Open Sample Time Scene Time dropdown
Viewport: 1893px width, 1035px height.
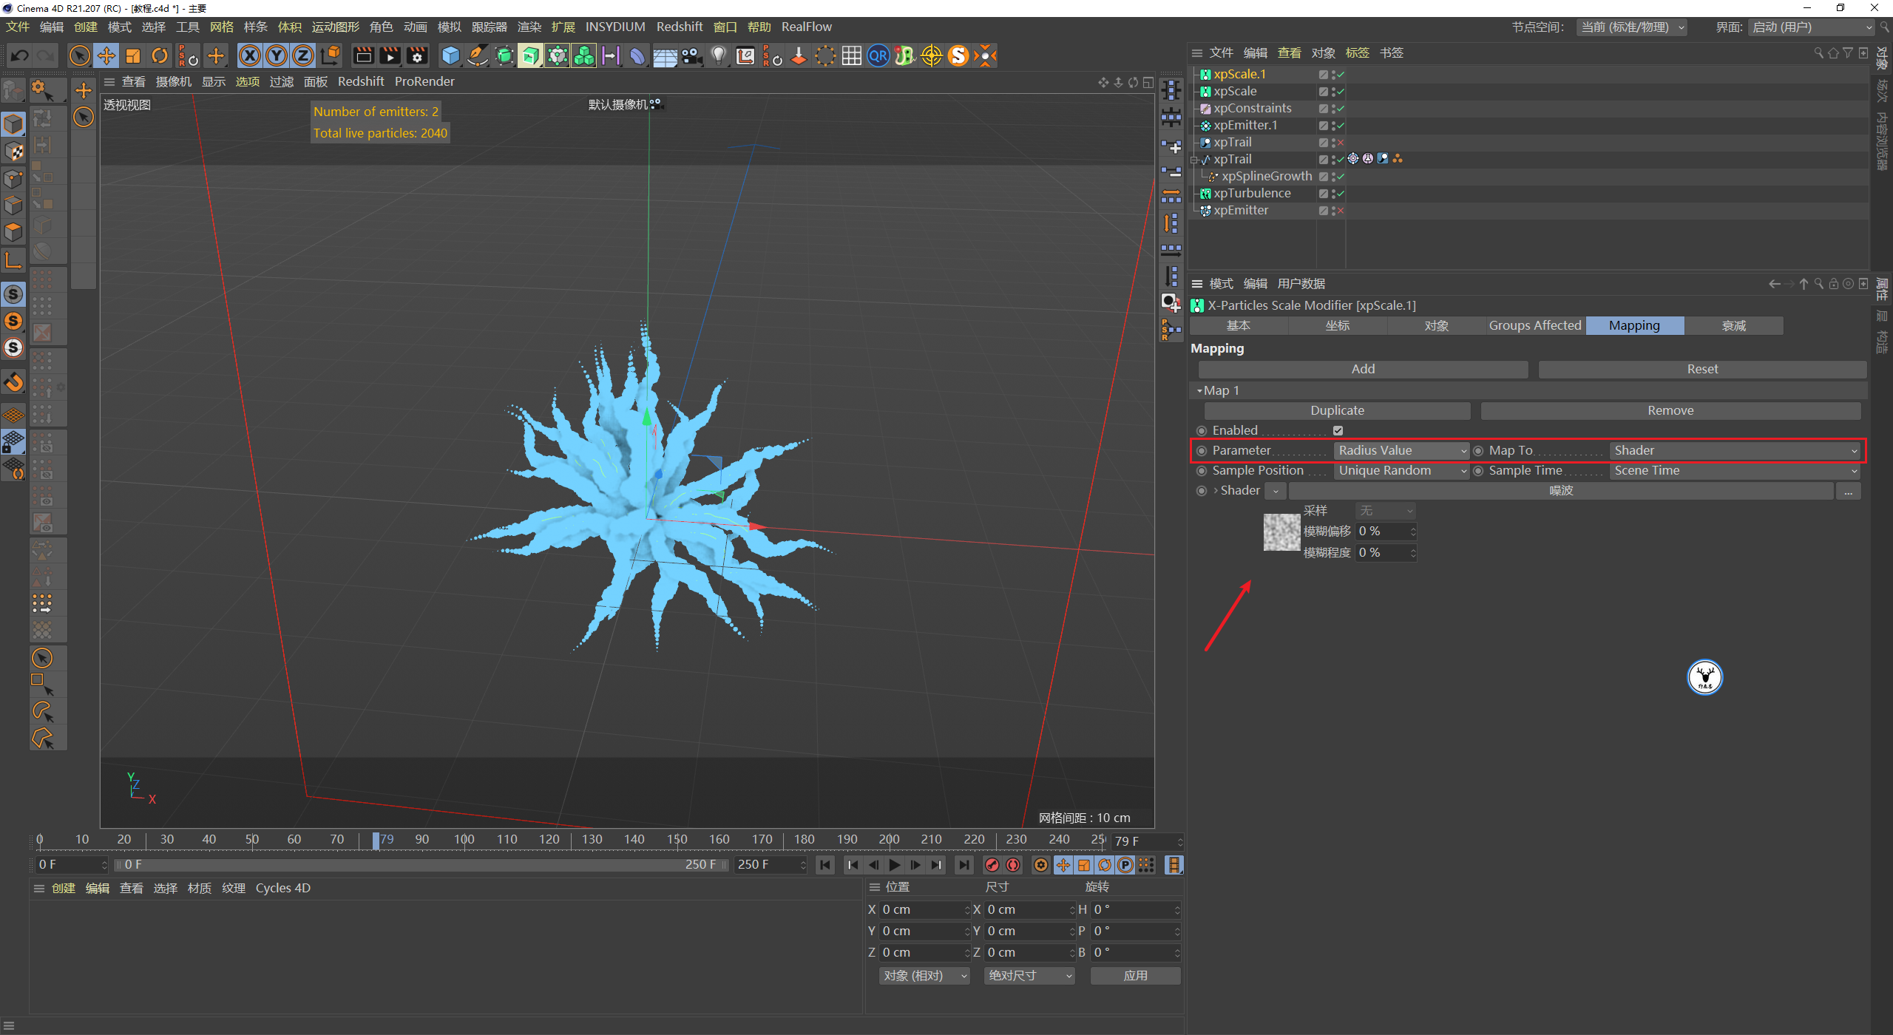point(1735,470)
